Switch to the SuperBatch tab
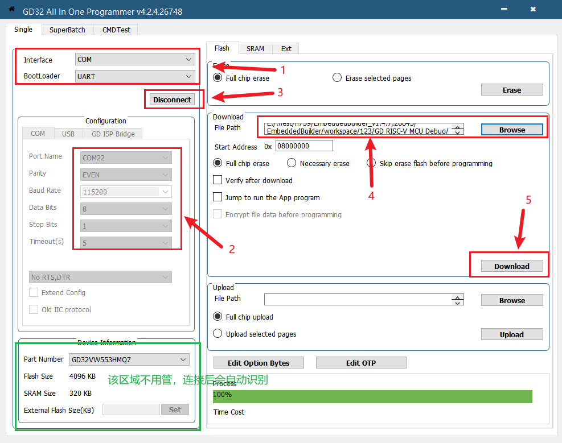The height and width of the screenshot is (443, 562). pyautogui.click(x=67, y=30)
